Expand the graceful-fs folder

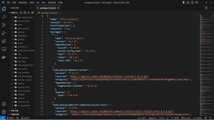(13, 47)
